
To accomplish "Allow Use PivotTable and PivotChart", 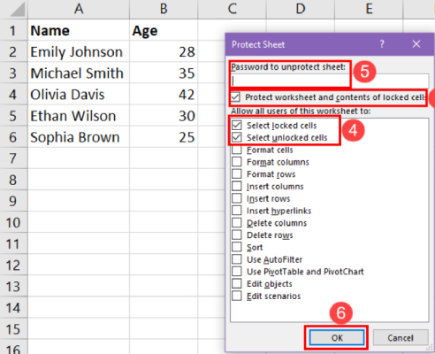I will tap(237, 272).
